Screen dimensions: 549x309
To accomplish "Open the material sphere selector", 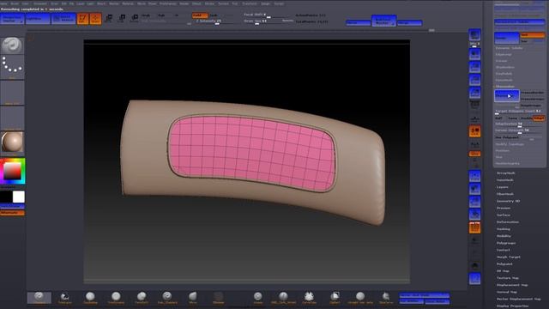I will point(12,142).
